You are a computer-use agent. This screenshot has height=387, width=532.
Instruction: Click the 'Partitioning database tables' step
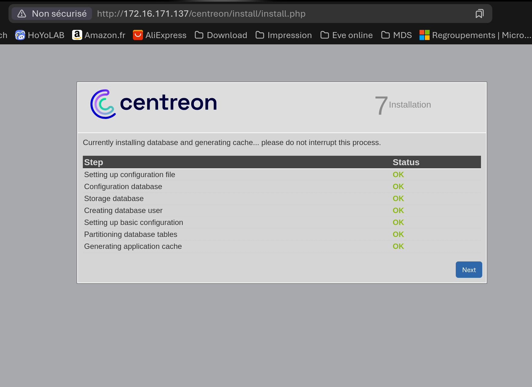coord(131,234)
